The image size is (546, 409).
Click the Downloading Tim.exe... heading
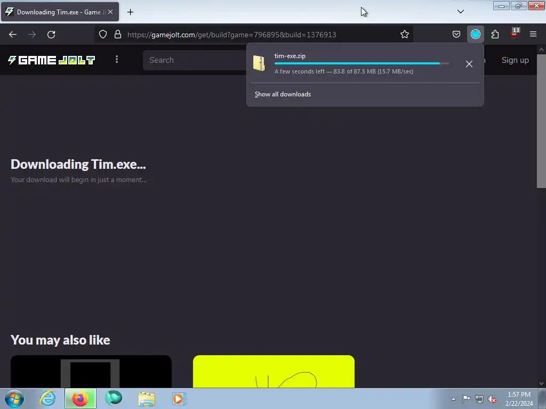(78, 164)
